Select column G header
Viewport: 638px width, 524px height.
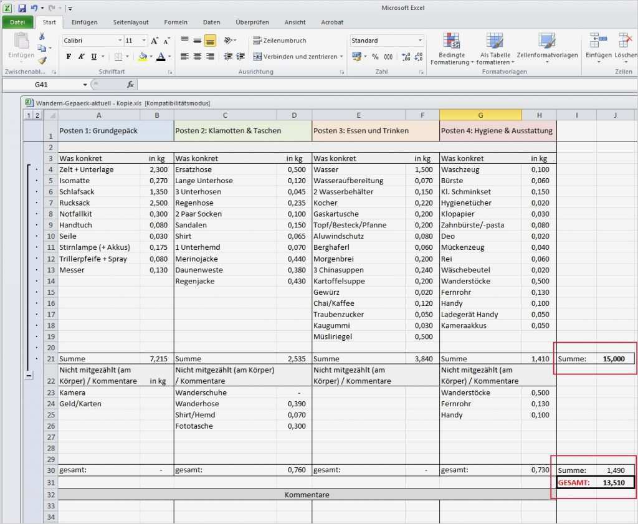[480, 115]
